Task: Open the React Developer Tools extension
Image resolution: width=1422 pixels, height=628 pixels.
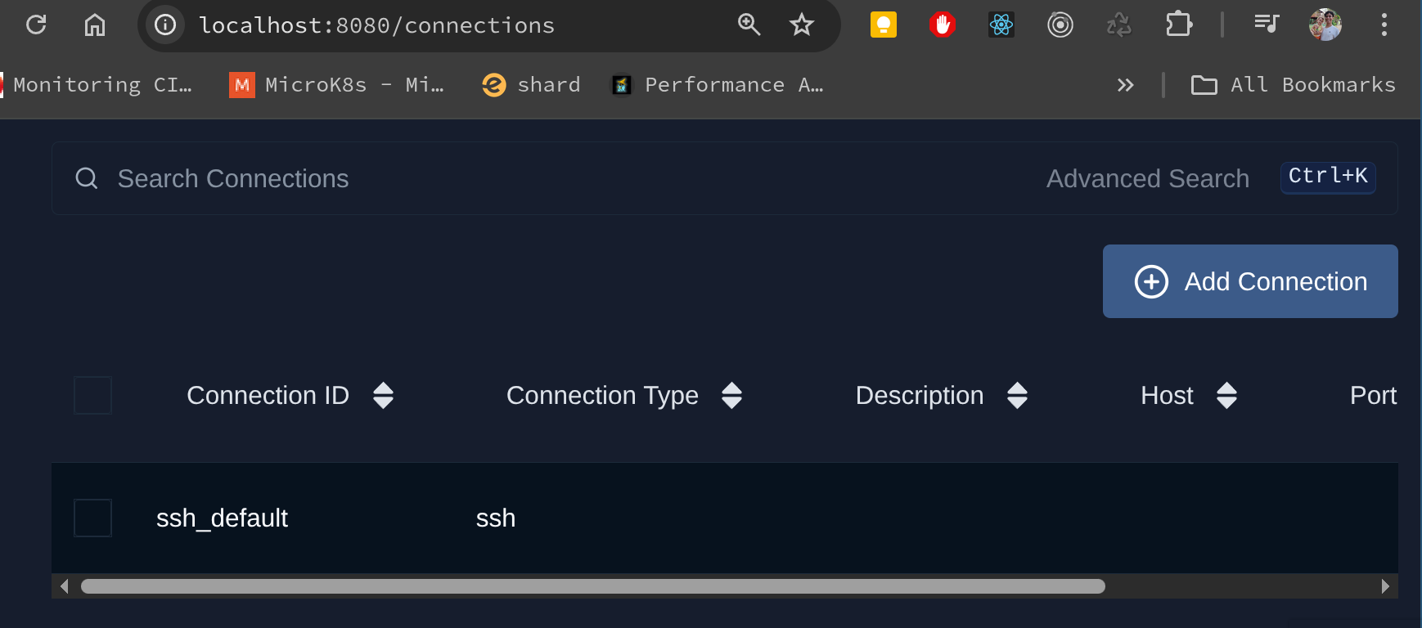Action: click(1001, 25)
